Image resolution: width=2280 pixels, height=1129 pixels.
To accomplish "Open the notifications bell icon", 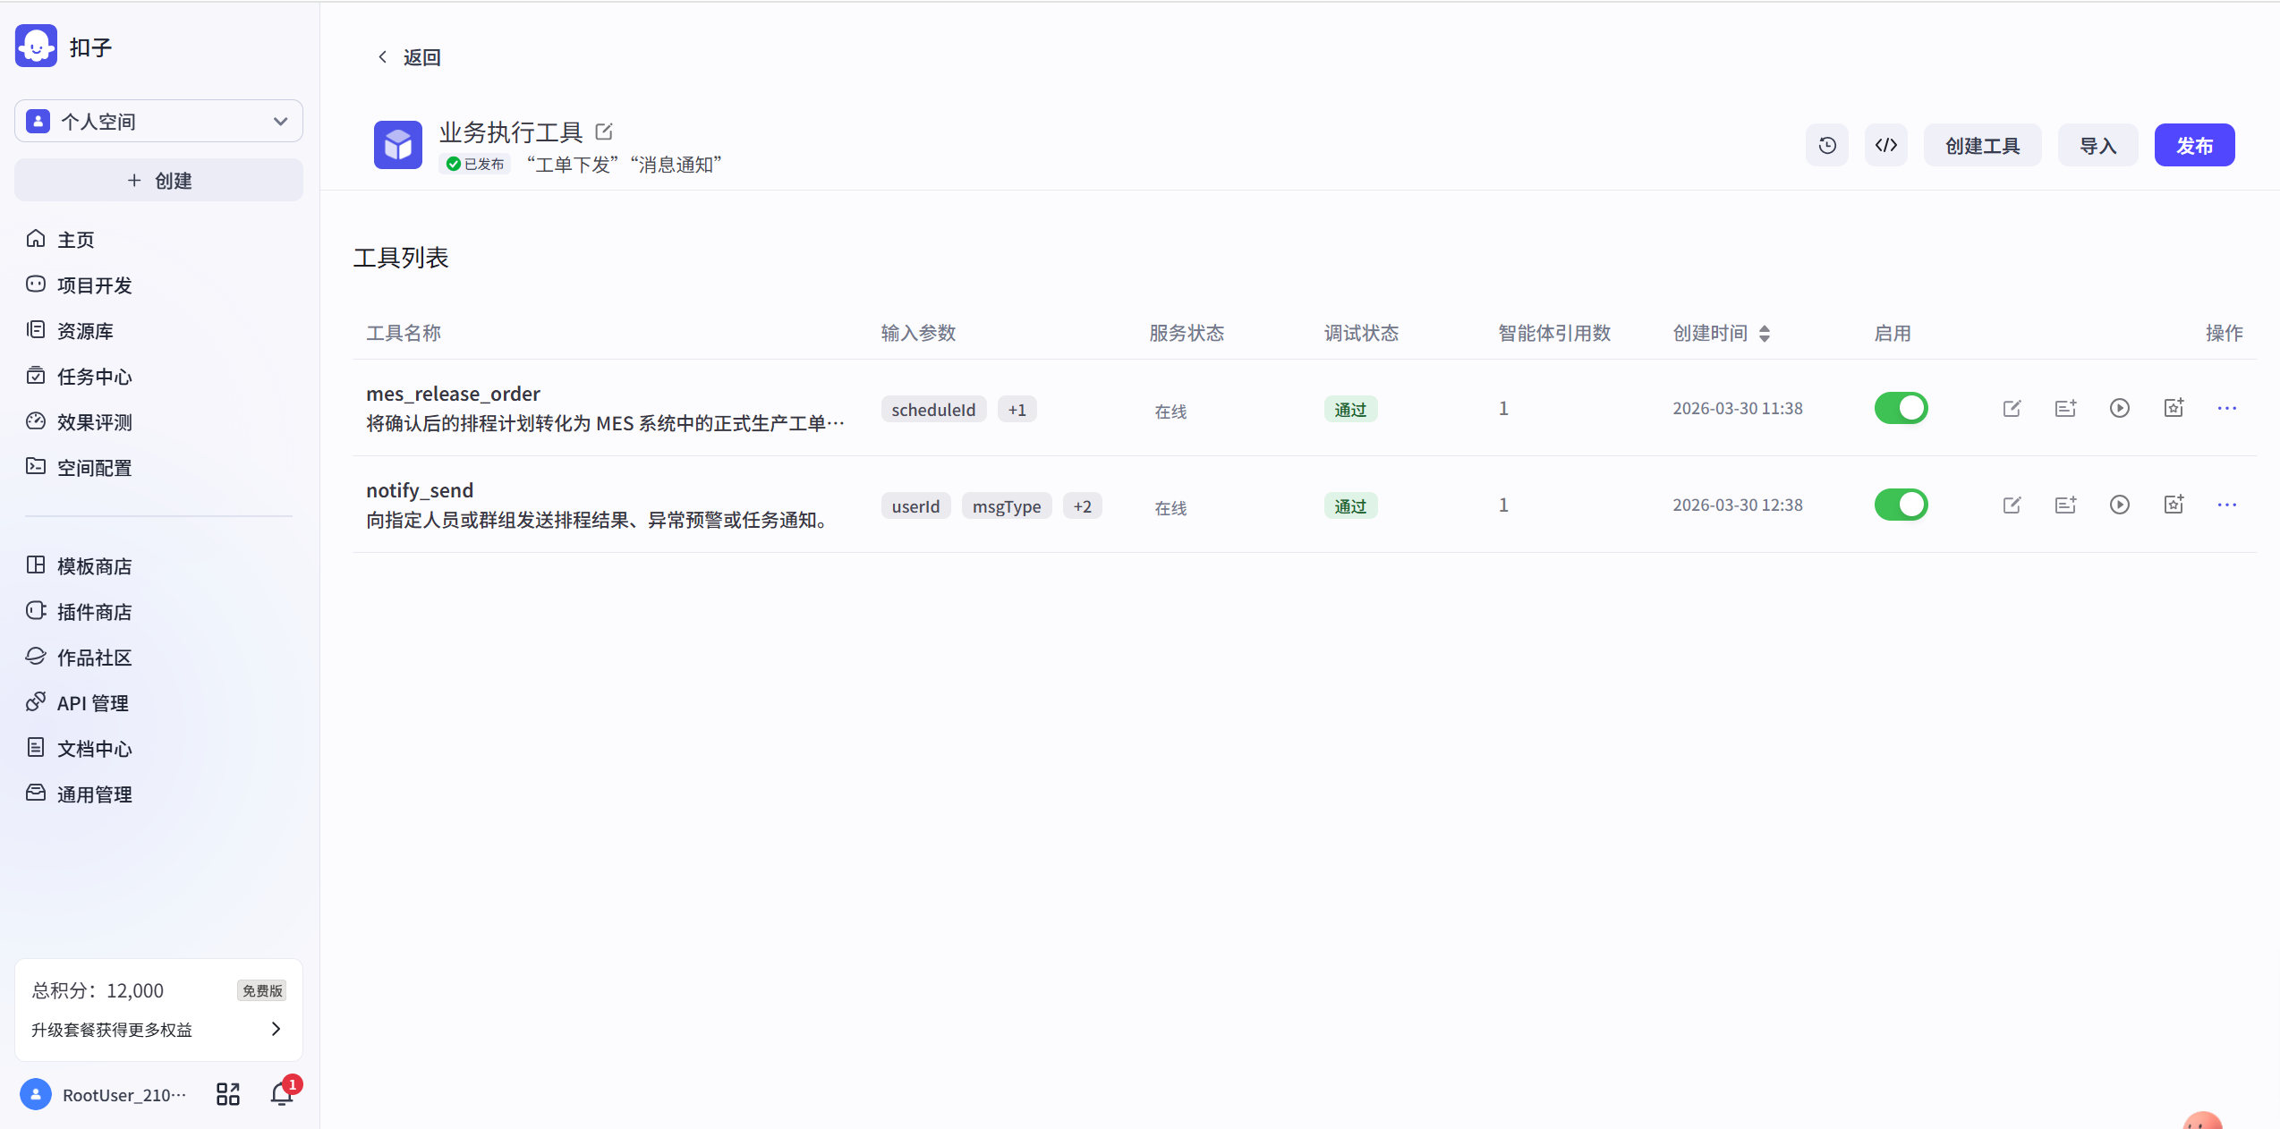I will point(282,1093).
